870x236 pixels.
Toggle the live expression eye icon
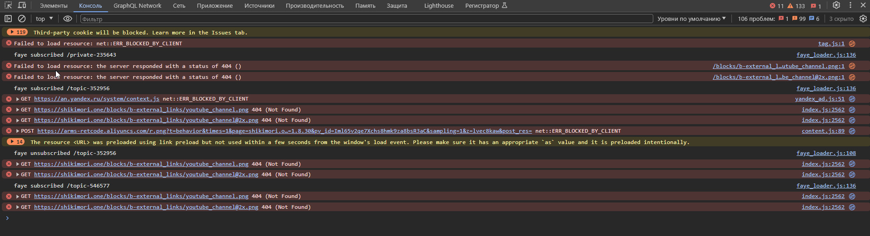coord(68,19)
